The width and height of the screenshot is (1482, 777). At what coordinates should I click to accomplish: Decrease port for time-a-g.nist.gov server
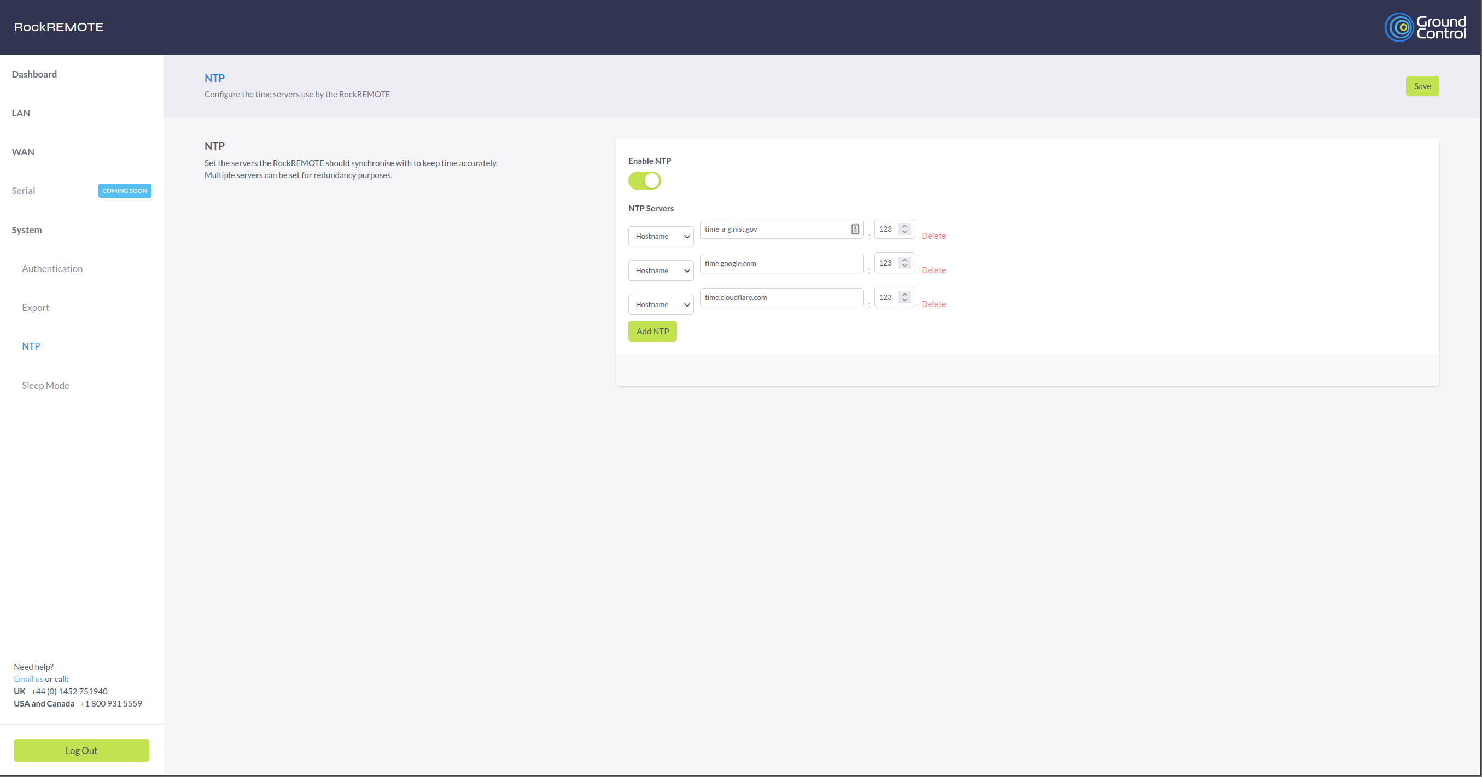pyautogui.click(x=905, y=232)
